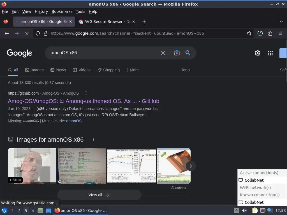Viewport: 287px width, 215px height.
Task: Switch to Shopping search results
Action: point(108,70)
